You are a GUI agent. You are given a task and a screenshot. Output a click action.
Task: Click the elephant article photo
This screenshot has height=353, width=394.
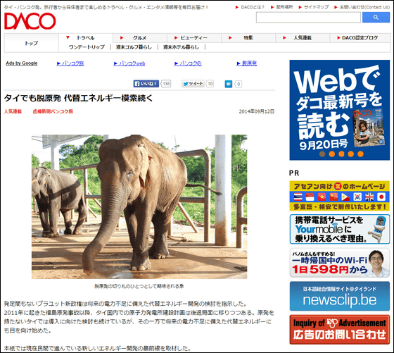point(139,206)
